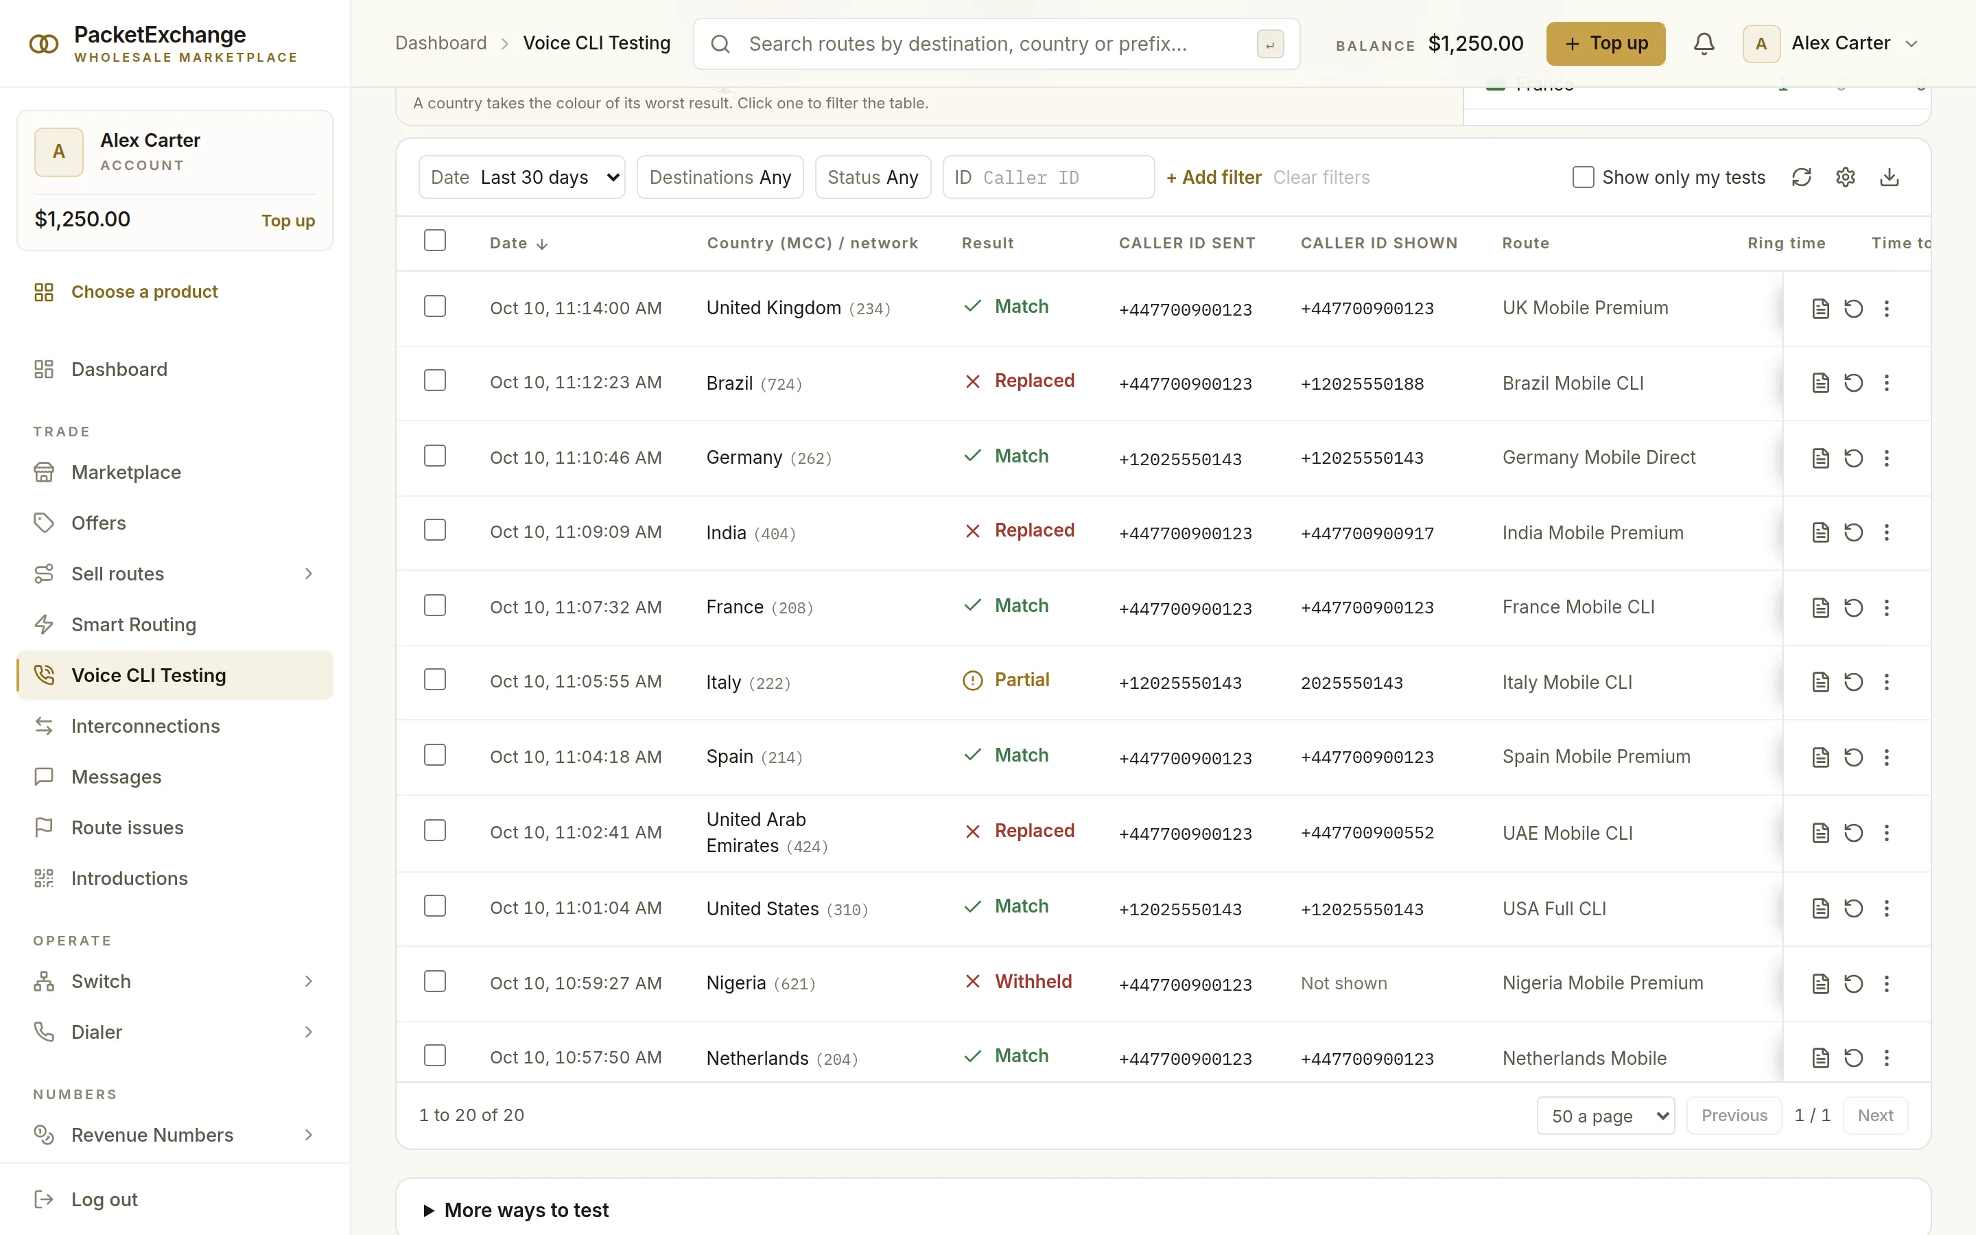
Task: Open the 50 a page dropdown
Action: click(1605, 1116)
